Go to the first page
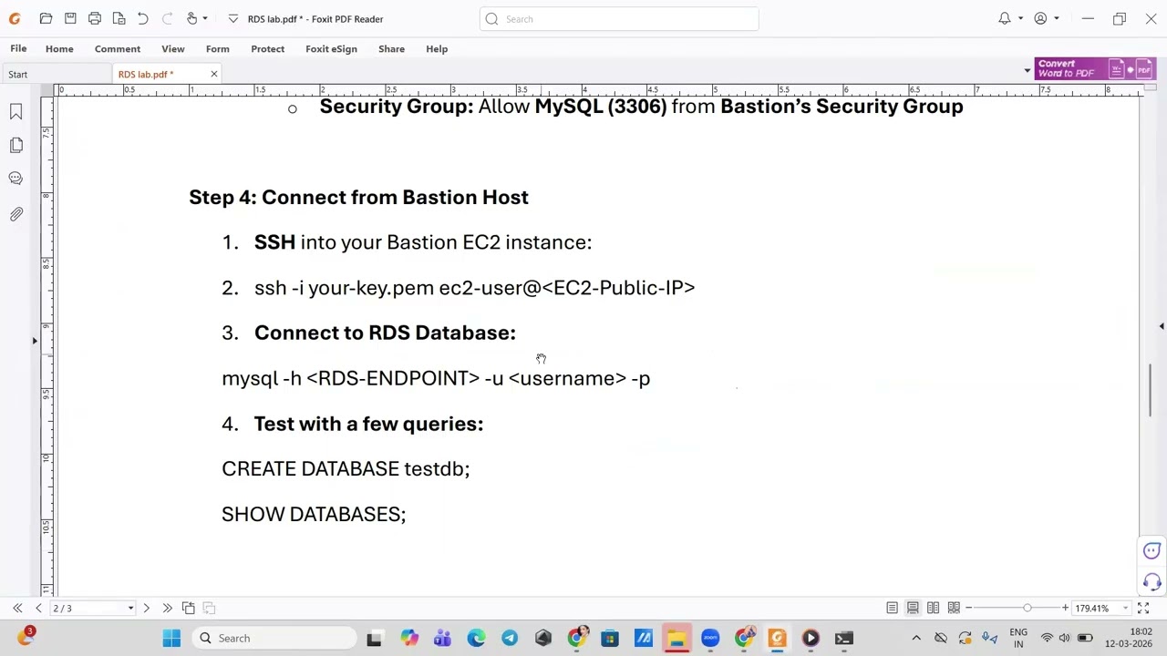This screenshot has width=1167, height=656. pyautogui.click(x=17, y=608)
